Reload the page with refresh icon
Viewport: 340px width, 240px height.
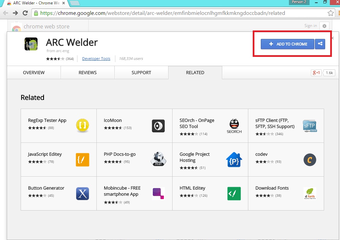tap(25, 13)
